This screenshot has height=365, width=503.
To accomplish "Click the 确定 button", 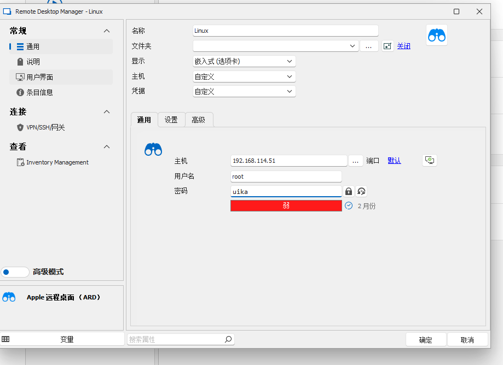I will (426, 339).
